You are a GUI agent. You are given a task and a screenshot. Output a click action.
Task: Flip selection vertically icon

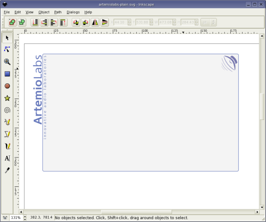(104, 22)
